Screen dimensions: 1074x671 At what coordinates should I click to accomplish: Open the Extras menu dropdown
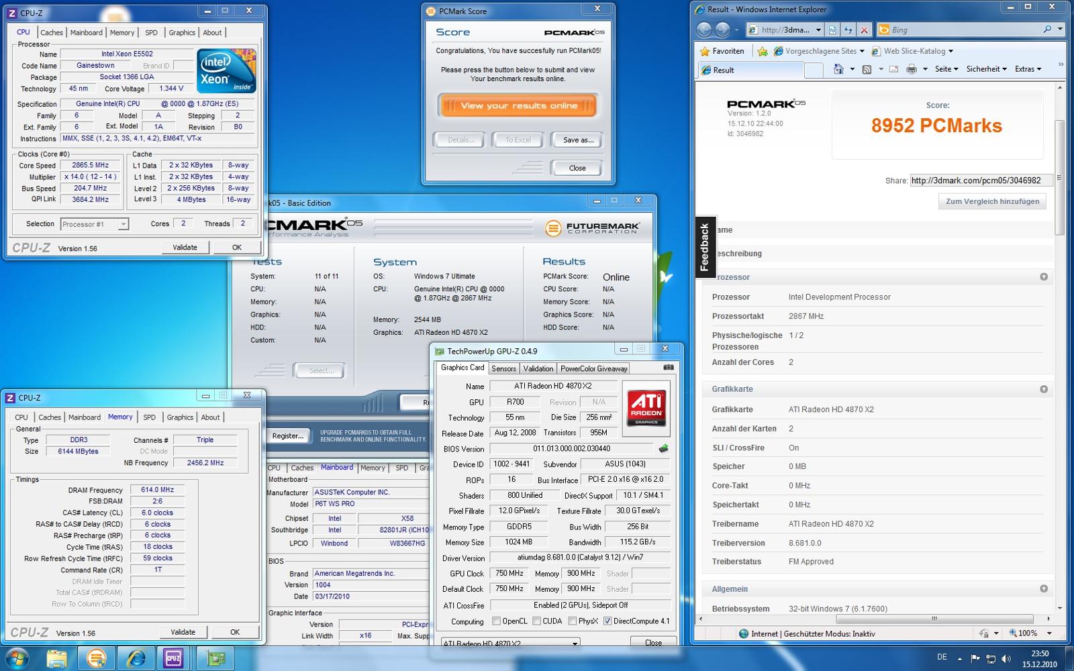point(1028,69)
